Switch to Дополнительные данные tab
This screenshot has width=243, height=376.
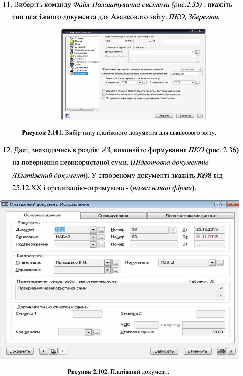[x=191, y=216]
